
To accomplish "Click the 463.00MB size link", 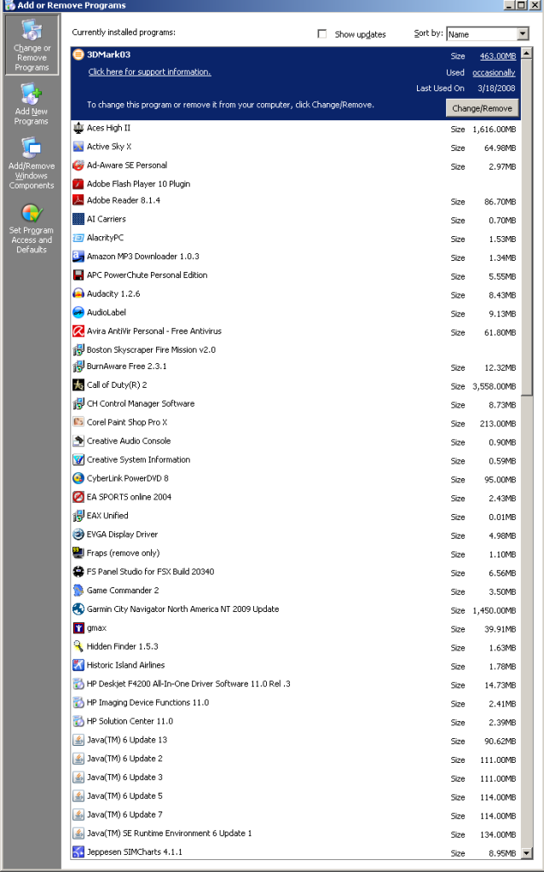I will click(498, 55).
